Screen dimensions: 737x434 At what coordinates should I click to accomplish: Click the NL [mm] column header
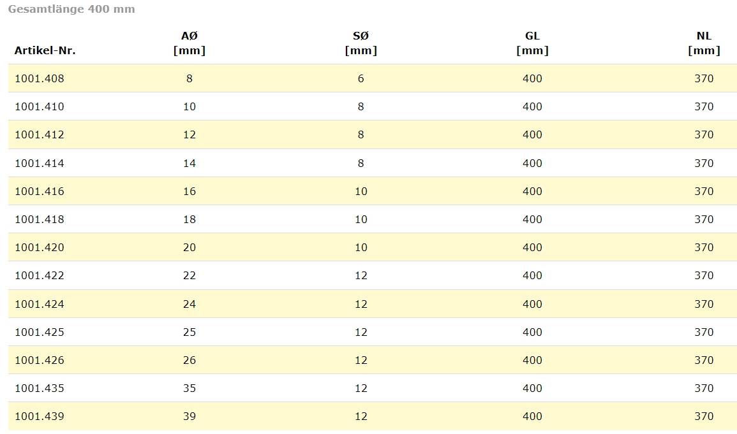[704, 43]
